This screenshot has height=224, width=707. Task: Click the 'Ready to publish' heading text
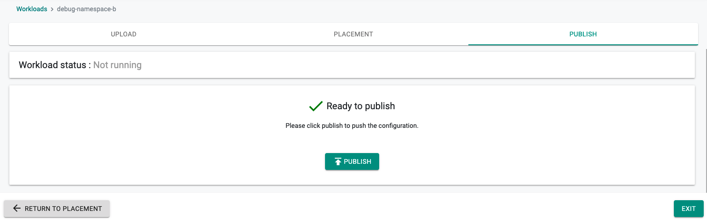tap(361, 106)
